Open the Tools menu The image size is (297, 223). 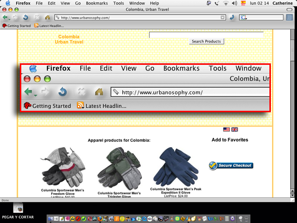pos(119,3)
